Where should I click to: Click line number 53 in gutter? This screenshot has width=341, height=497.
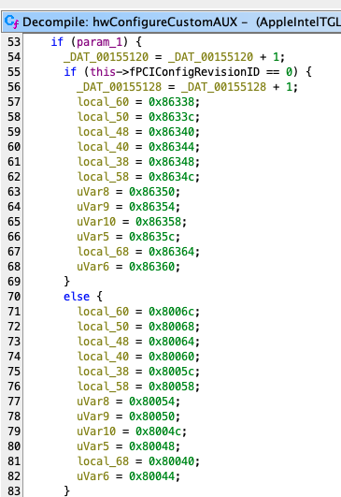[14, 42]
